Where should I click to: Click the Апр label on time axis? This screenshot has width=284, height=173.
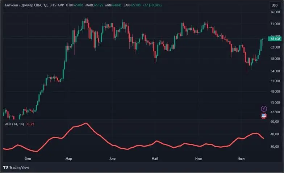point(112,159)
